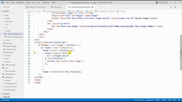Click the lightbulb code action icon
Screen dimensions: 182x102
click(x=35, y=53)
